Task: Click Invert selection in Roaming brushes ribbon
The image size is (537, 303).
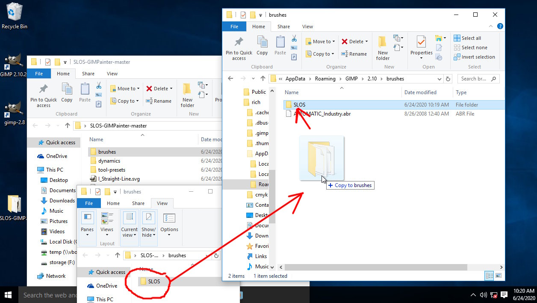Action: [474, 57]
